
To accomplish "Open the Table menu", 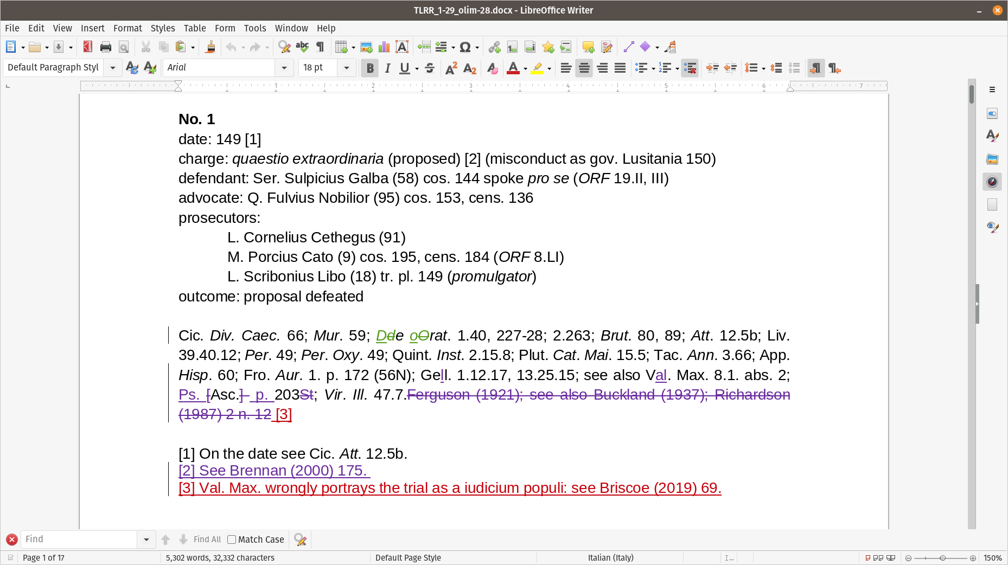I will point(195,28).
